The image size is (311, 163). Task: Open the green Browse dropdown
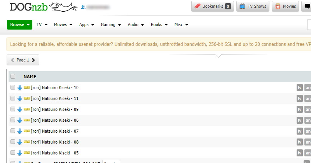(19, 25)
